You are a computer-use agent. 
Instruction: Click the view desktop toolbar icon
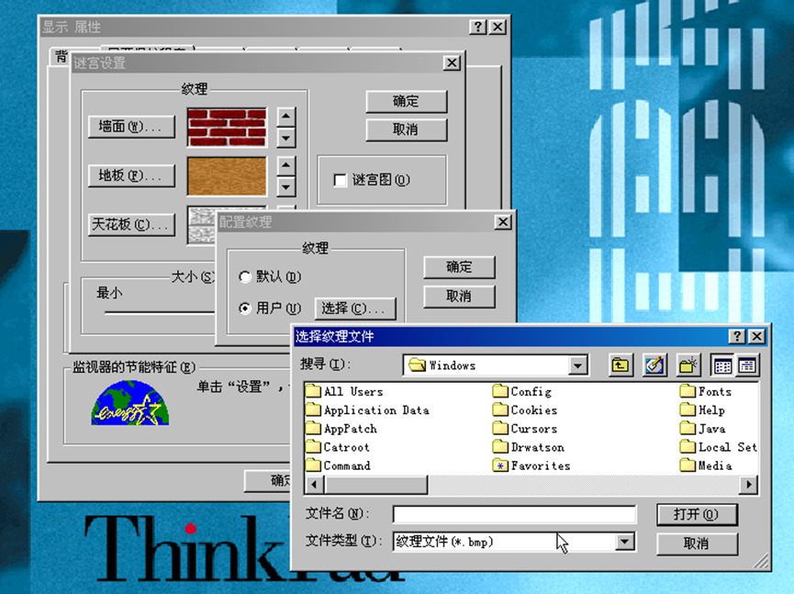click(654, 365)
